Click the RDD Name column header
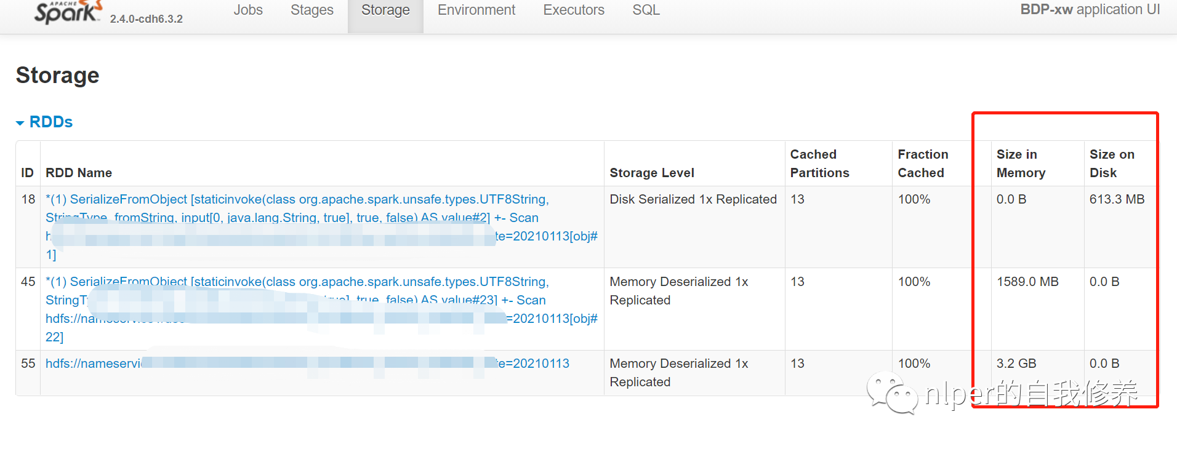Viewport: 1177px width, 449px height. (x=79, y=173)
